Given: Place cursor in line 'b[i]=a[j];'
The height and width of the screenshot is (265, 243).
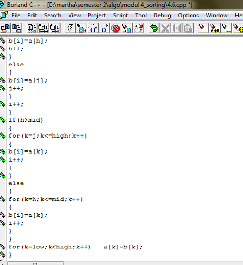Looking at the screenshot, I should [28, 81].
